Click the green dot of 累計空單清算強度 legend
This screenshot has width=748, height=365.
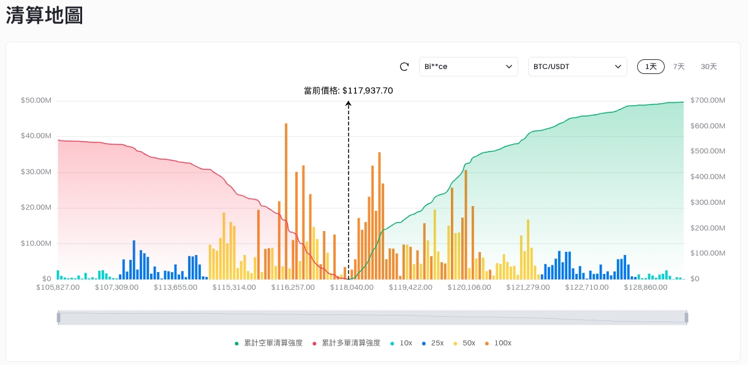click(x=236, y=344)
